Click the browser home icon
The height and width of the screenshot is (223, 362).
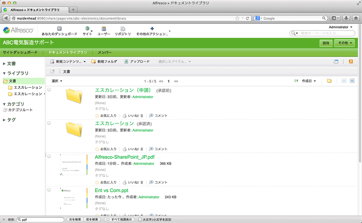[x=356, y=18]
